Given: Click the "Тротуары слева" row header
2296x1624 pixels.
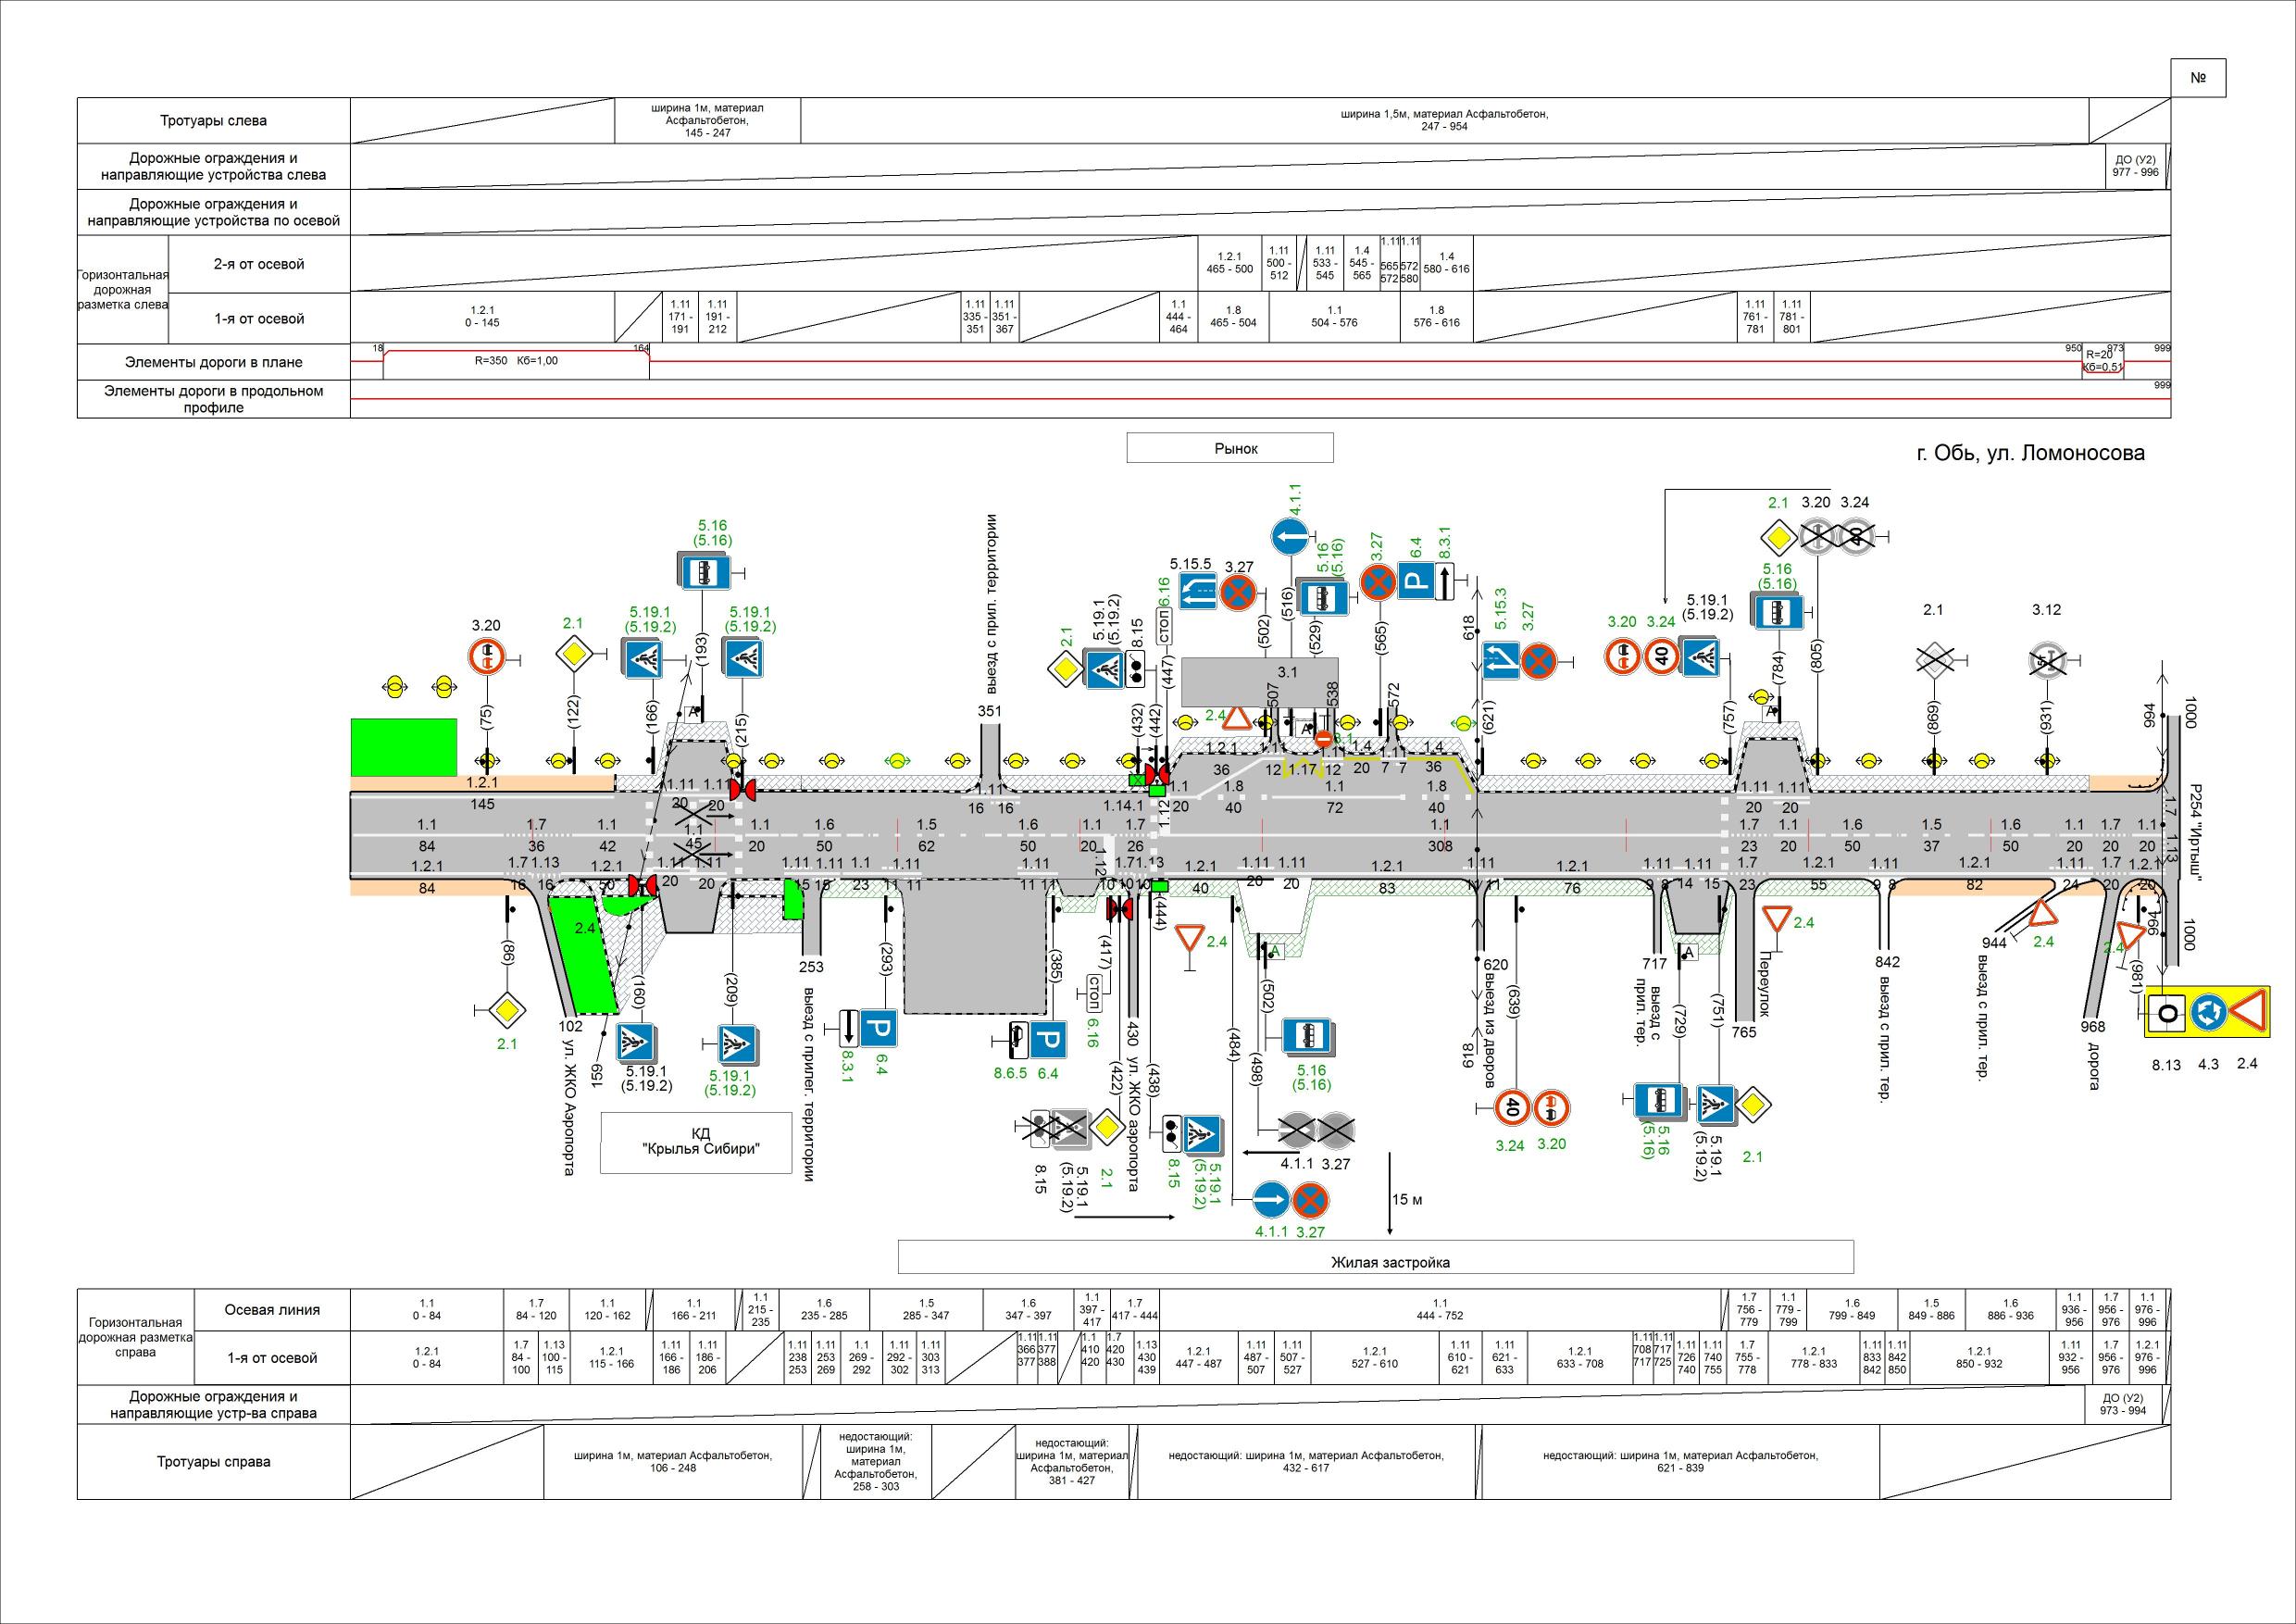Looking at the screenshot, I should tap(214, 121).
